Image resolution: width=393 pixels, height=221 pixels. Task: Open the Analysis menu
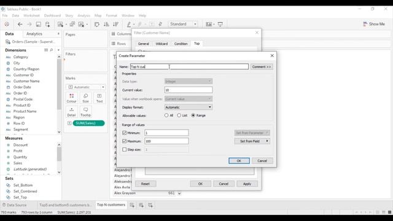(84, 15)
